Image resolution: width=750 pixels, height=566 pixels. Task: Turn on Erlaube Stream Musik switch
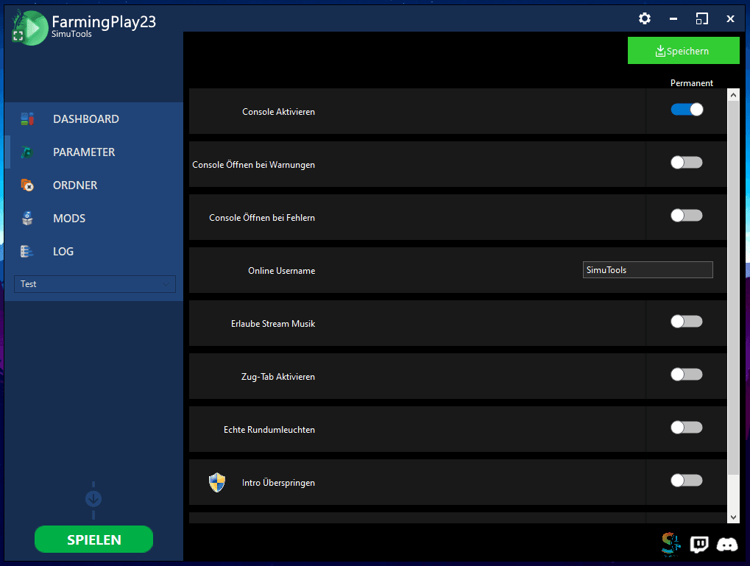click(x=687, y=322)
